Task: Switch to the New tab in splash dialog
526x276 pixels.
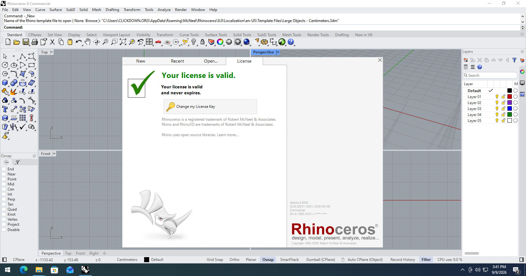Action: 141,61
